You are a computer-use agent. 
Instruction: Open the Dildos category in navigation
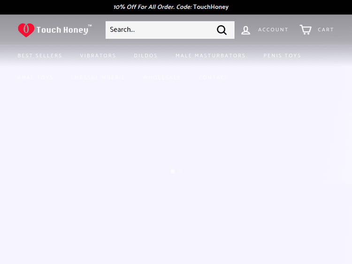pos(145,56)
